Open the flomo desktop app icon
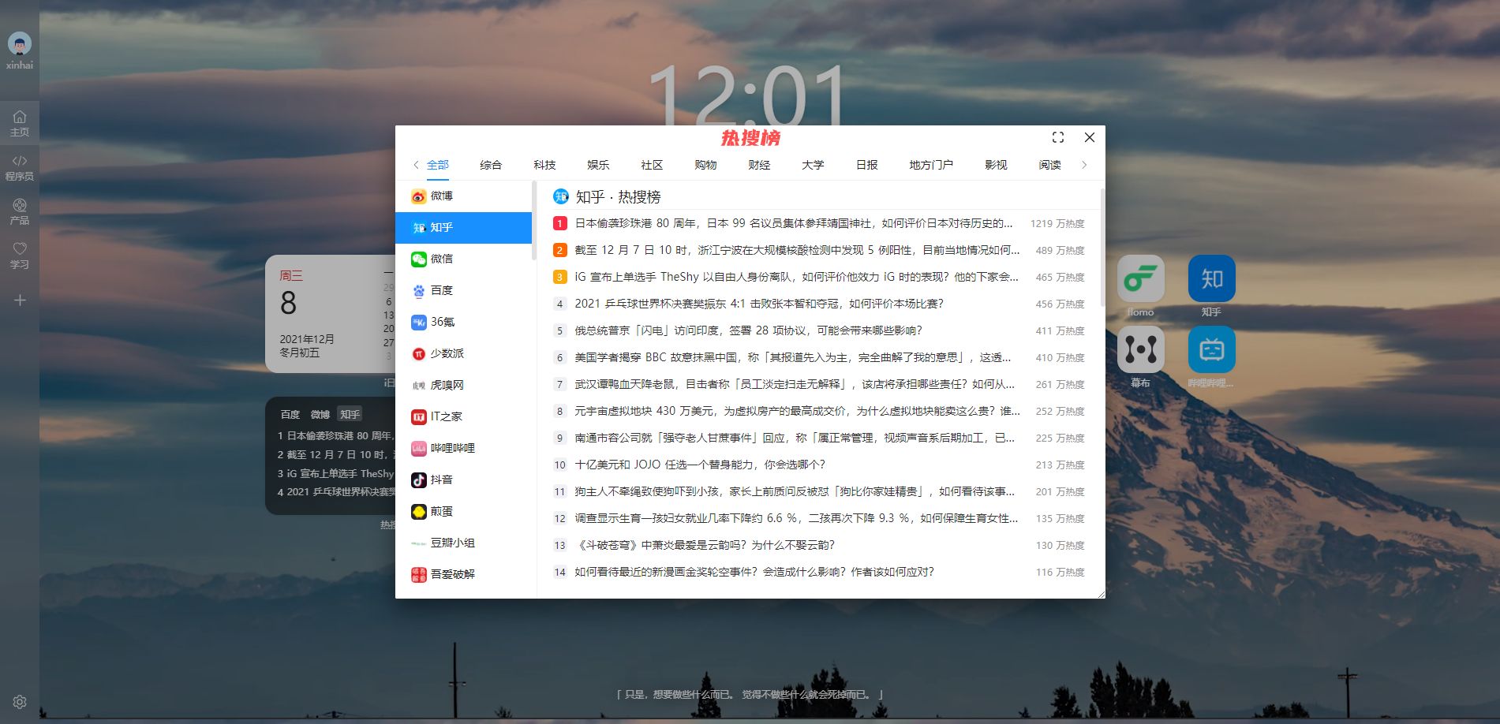1500x724 pixels. [x=1141, y=278]
